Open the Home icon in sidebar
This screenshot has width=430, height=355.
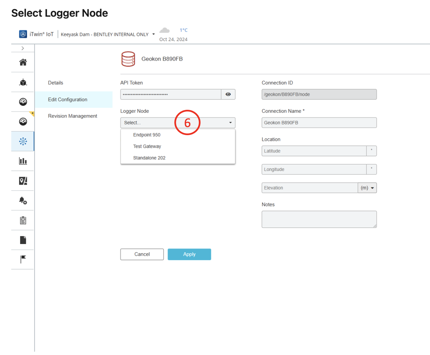23,62
